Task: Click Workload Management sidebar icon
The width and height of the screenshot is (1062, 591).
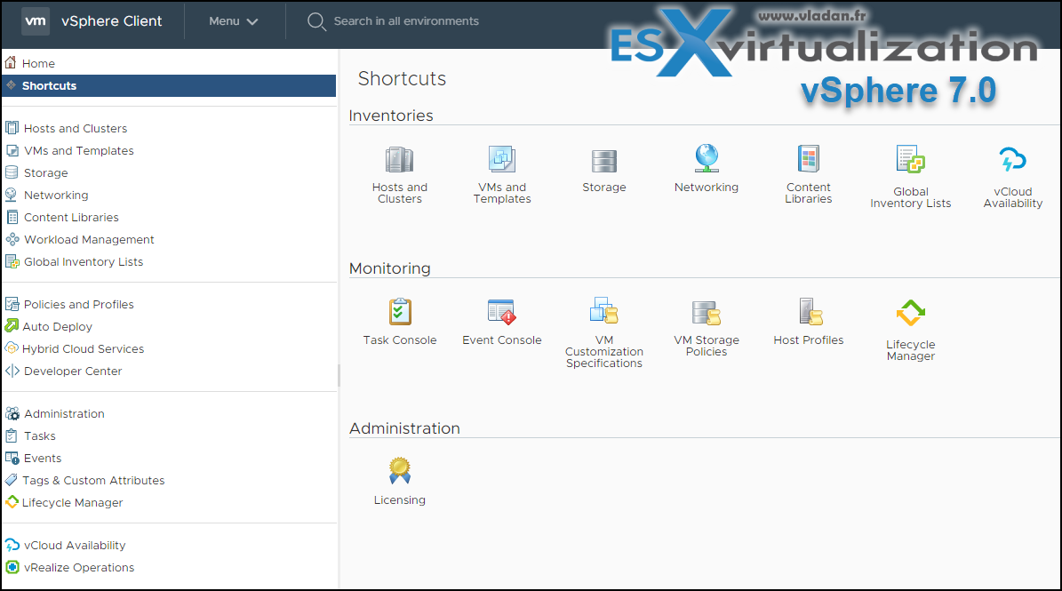Action: [x=12, y=239]
